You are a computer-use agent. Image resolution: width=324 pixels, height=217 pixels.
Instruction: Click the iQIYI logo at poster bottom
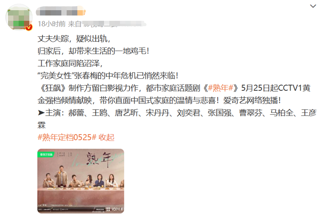(x=117, y=209)
